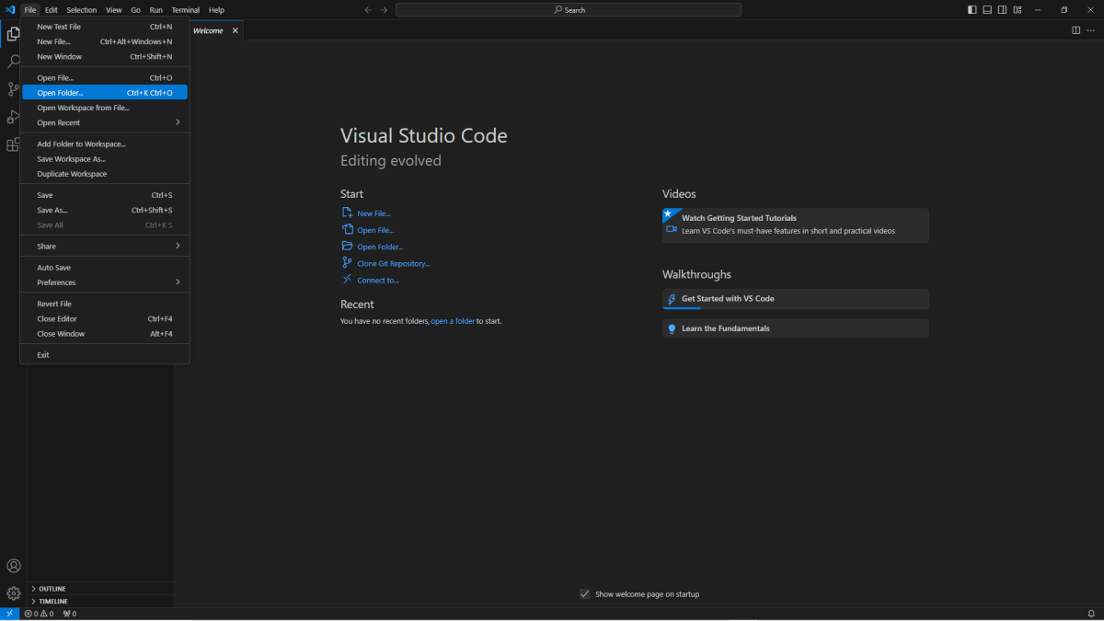Open the Run menu
Viewport: 1104px width, 621px height.
coord(156,10)
